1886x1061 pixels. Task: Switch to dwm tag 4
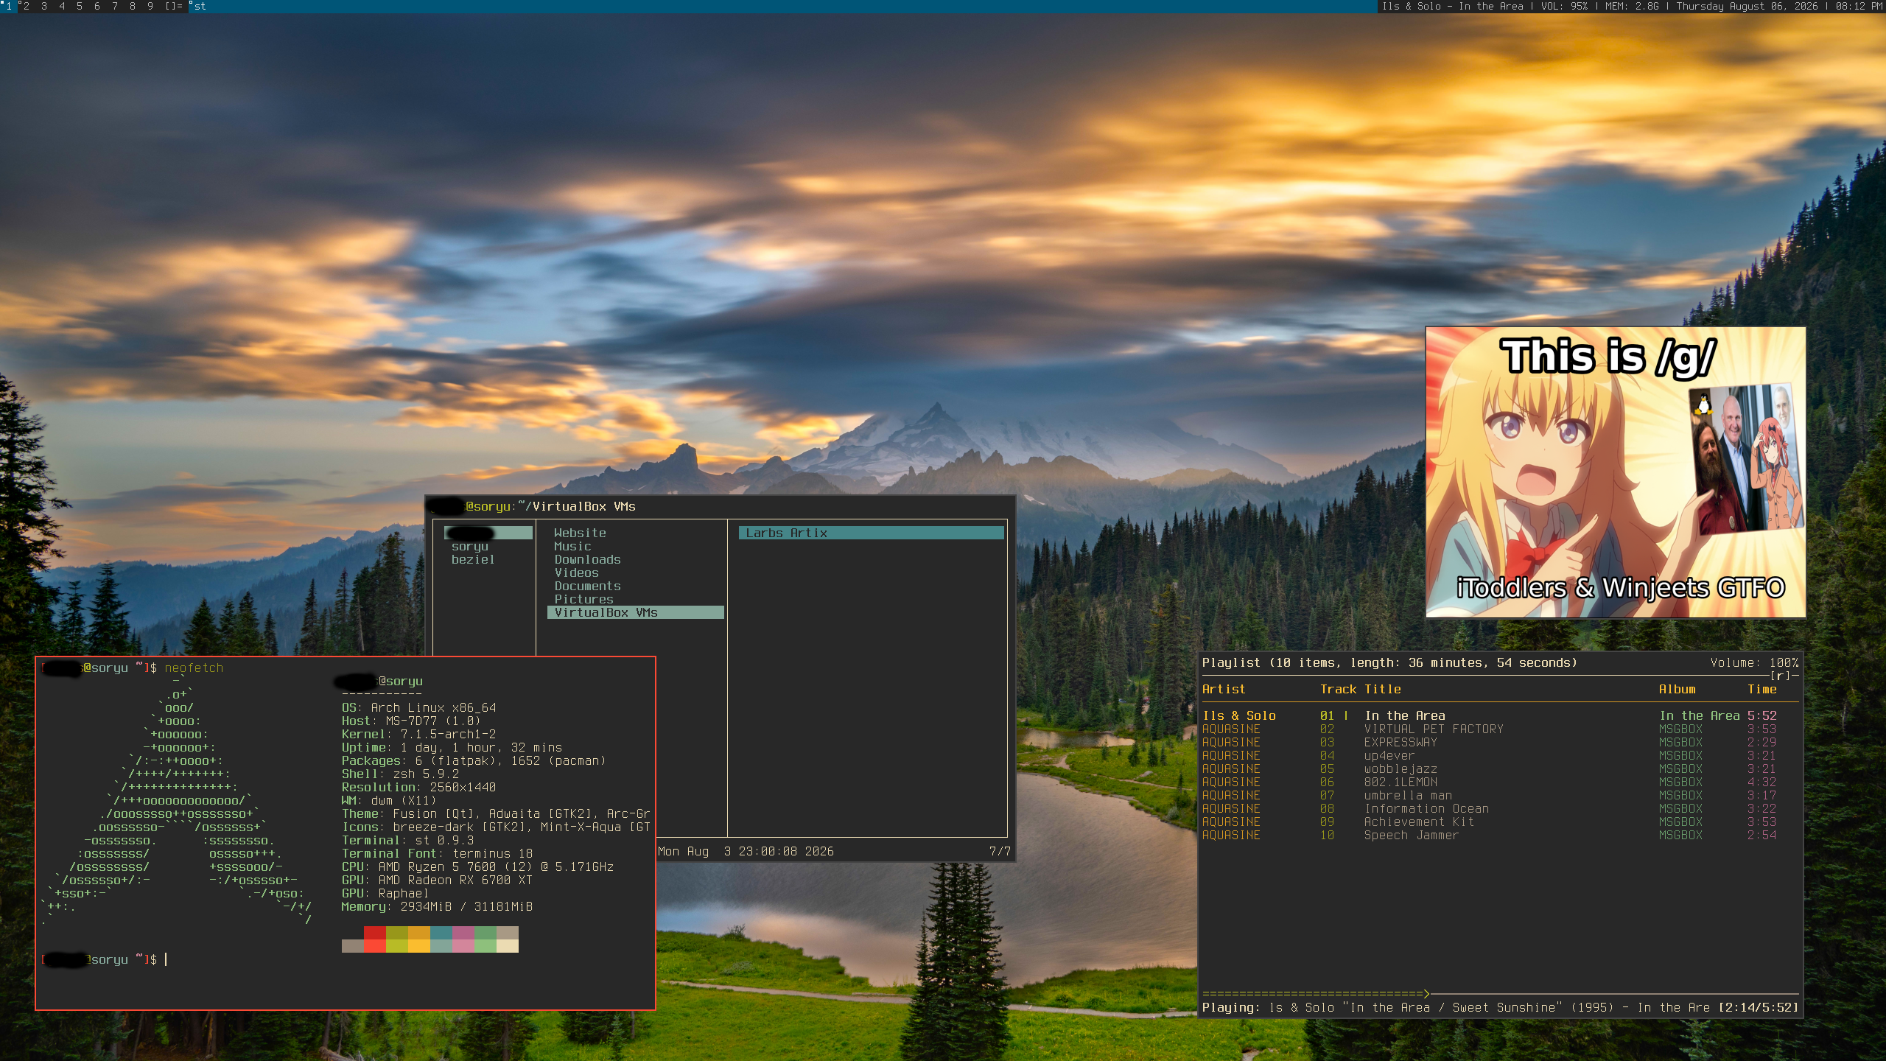point(62,6)
